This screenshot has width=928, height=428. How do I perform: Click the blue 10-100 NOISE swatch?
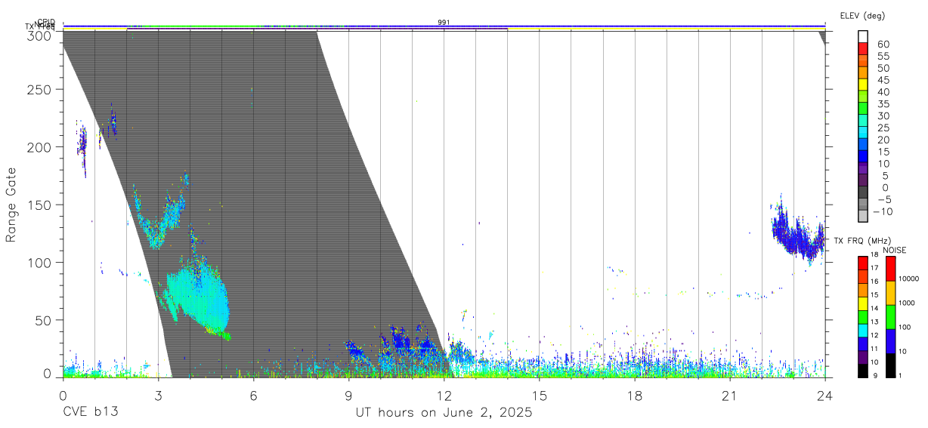[x=890, y=341]
